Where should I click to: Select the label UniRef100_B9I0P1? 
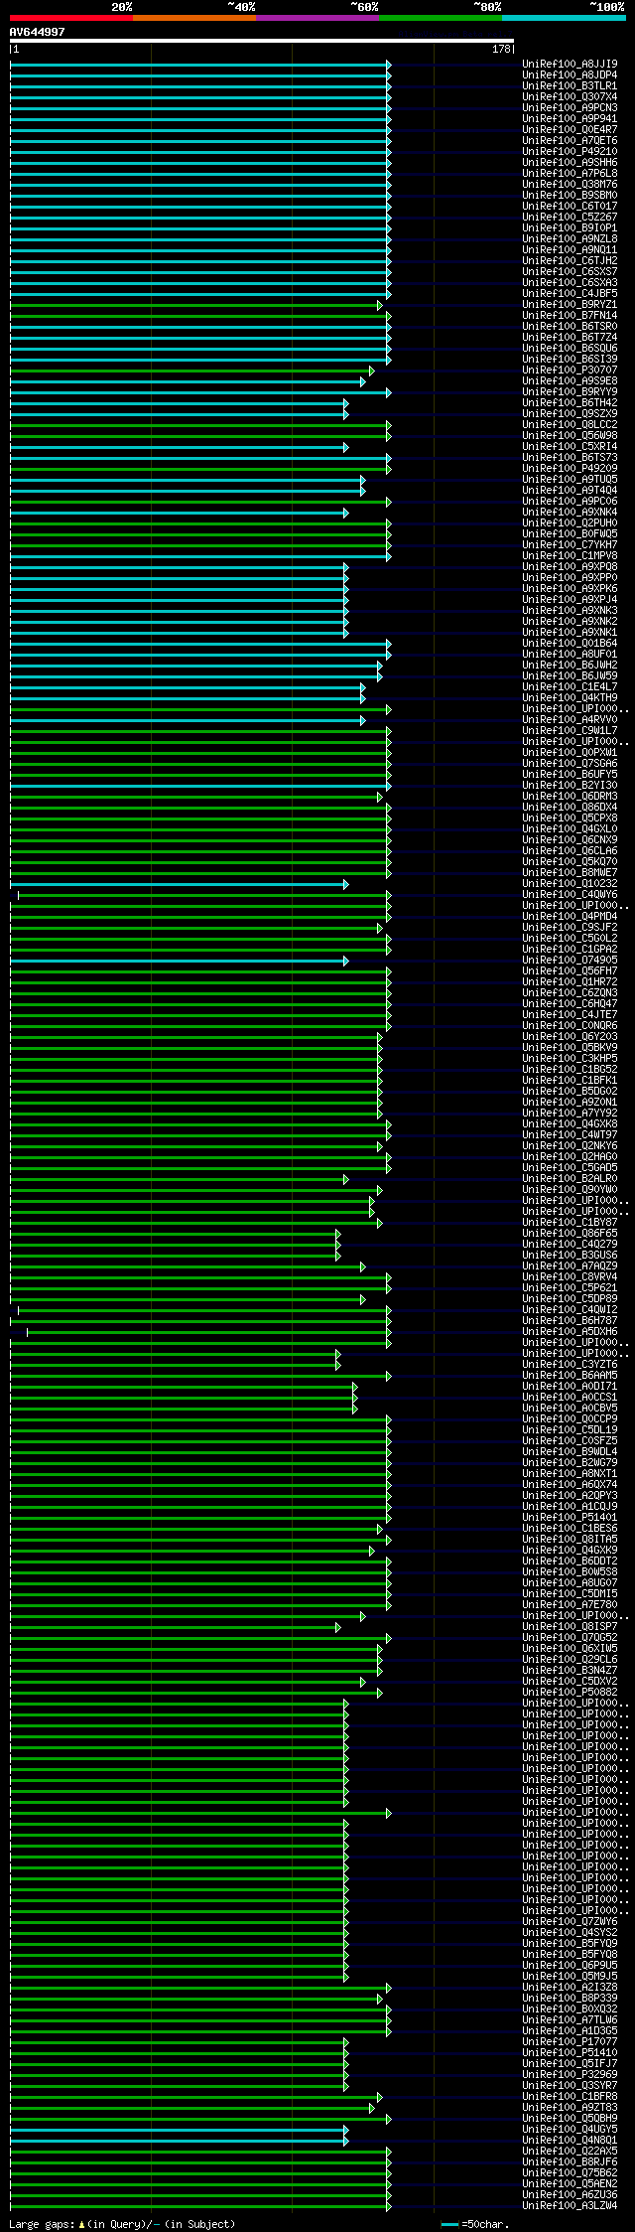tap(570, 228)
